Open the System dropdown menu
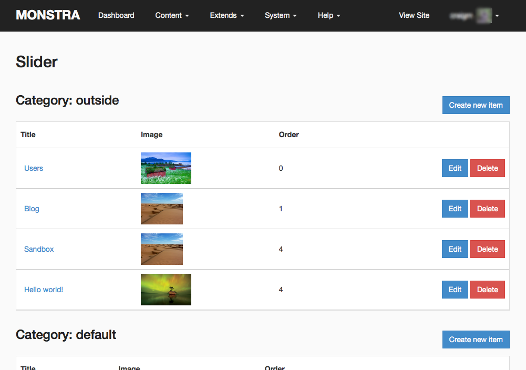Image resolution: width=526 pixels, height=370 pixels. (281, 16)
